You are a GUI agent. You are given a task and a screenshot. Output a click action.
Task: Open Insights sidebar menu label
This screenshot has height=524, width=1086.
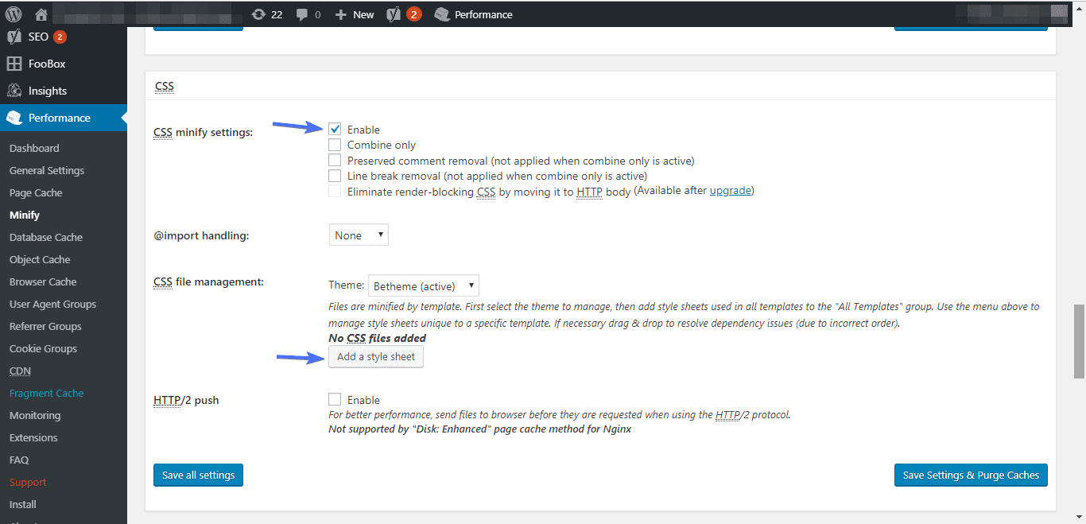point(48,91)
